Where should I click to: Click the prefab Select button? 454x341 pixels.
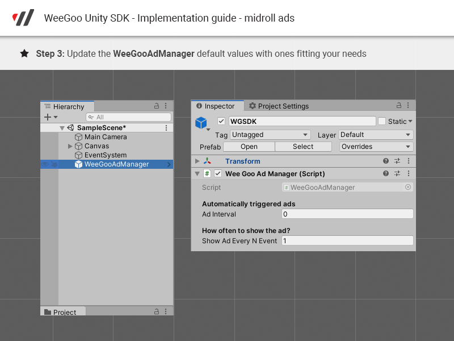click(x=303, y=147)
